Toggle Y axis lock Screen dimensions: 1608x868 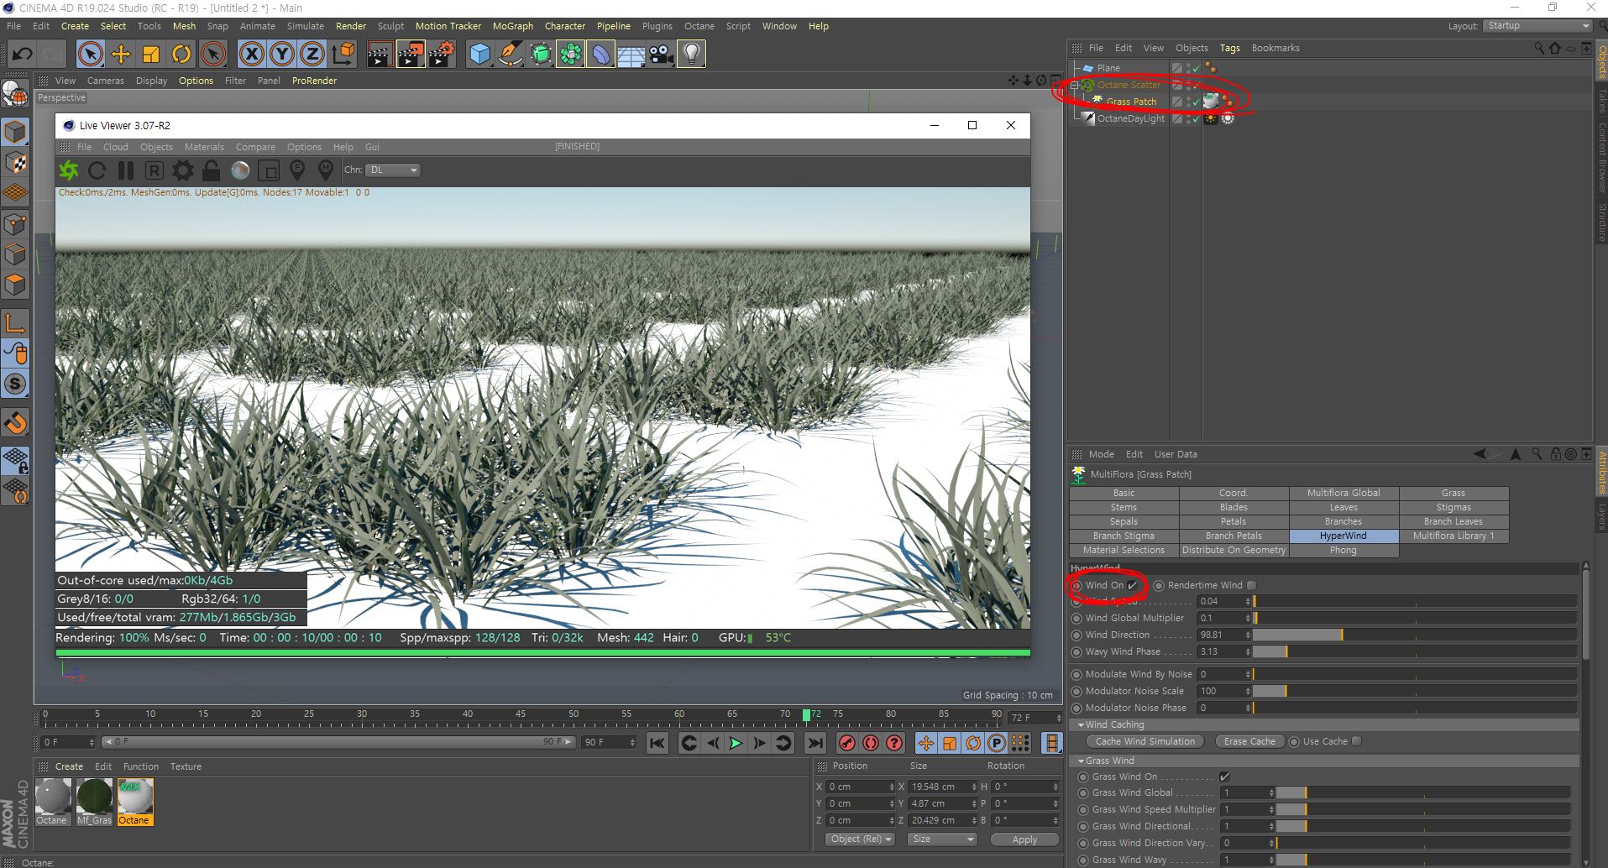(x=281, y=55)
